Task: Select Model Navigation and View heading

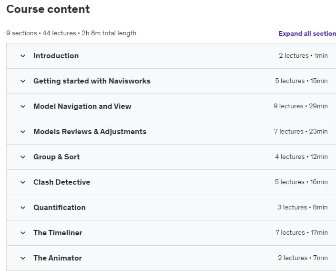Action: tap(82, 106)
